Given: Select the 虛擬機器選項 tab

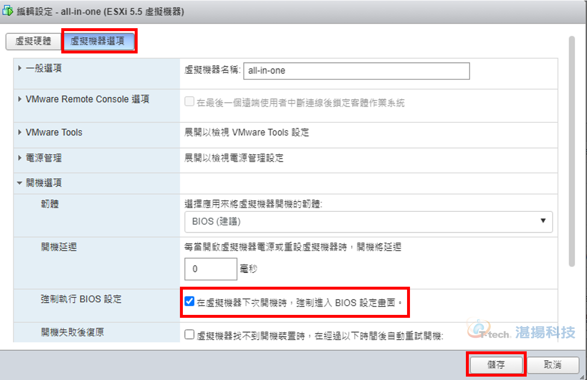Looking at the screenshot, I should [x=98, y=41].
